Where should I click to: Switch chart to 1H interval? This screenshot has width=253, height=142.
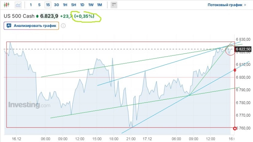pos(65,5)
